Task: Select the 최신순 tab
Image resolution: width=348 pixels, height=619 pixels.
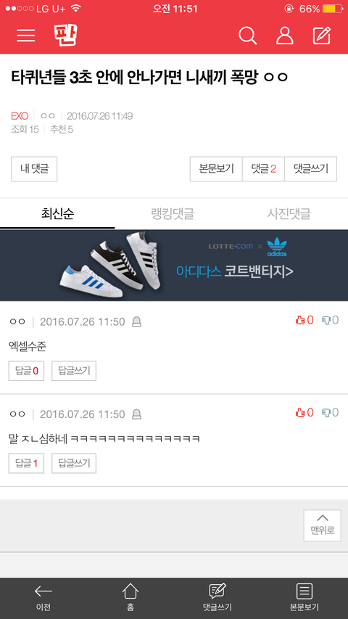Action: pyautogui.click(x=57, y=214)
